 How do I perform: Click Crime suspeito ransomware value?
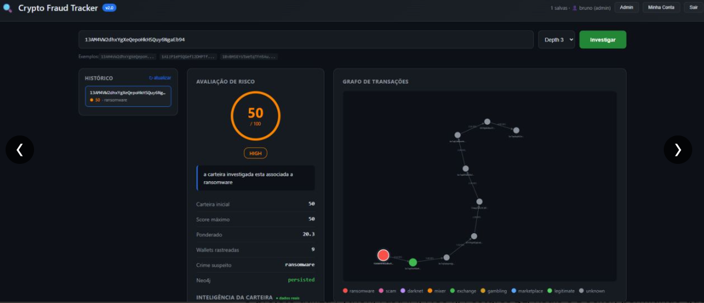click(x=300, y=265)
